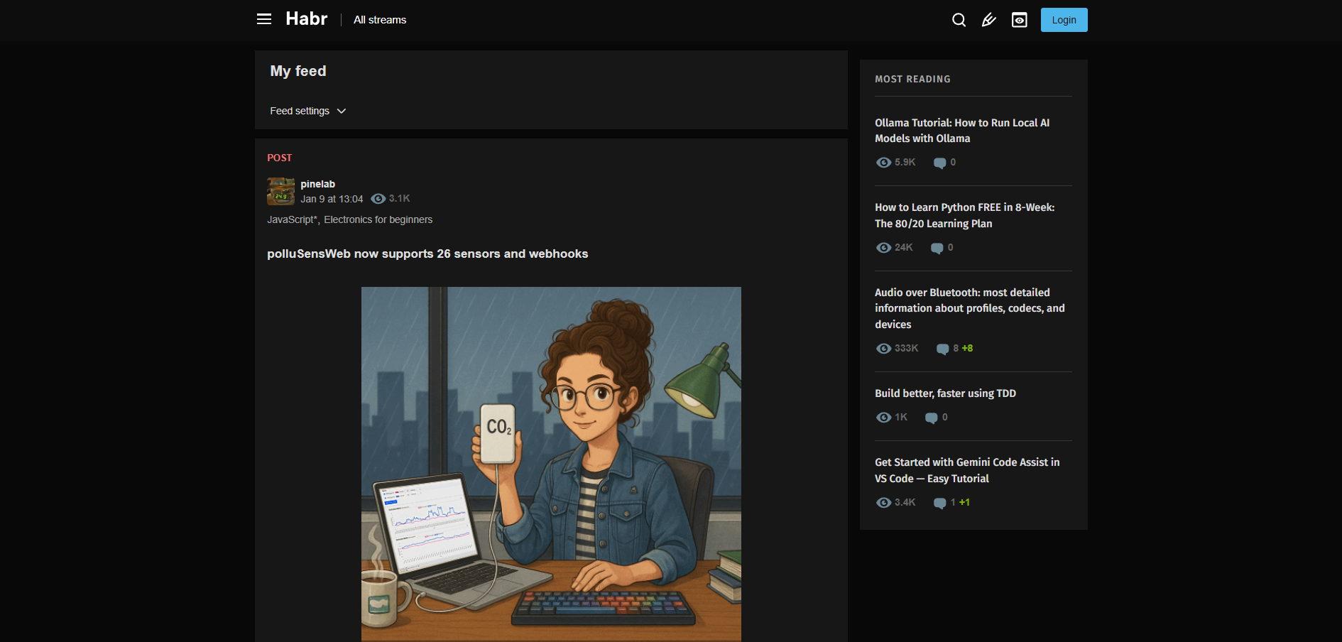Visit the JavaScript* hub

tap(292, 219)
